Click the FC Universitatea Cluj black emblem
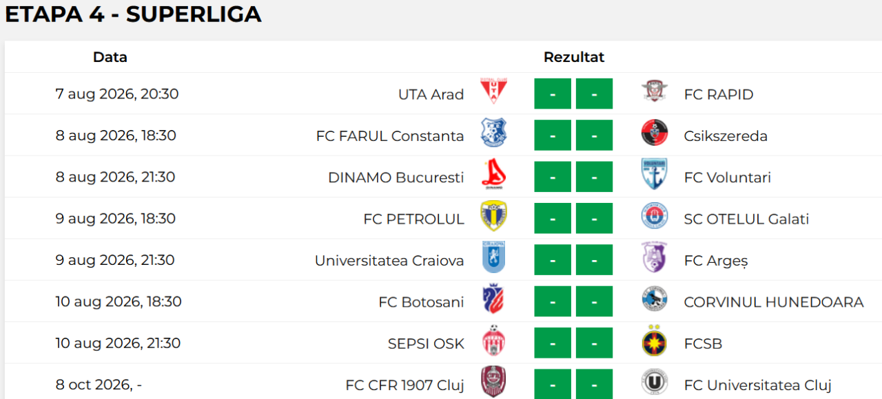 pyautogui.click(x=654, y=382)
